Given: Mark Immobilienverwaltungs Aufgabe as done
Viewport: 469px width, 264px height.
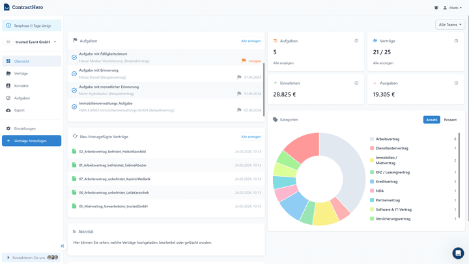Looking at the screenshot, I should [74, 106].
